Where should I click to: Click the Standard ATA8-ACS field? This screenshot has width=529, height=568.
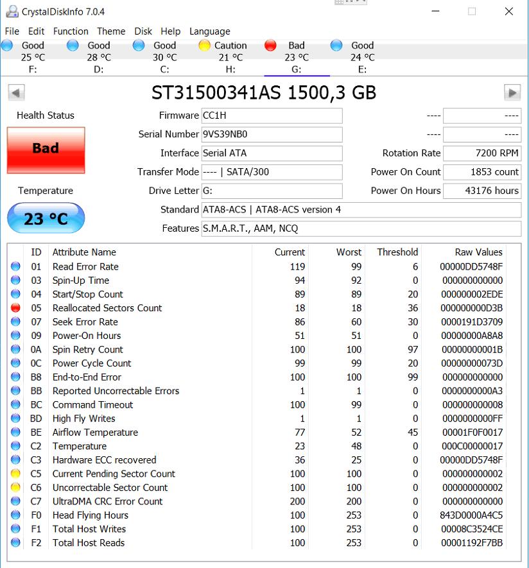pyautogui.click(x=361, y=210)
